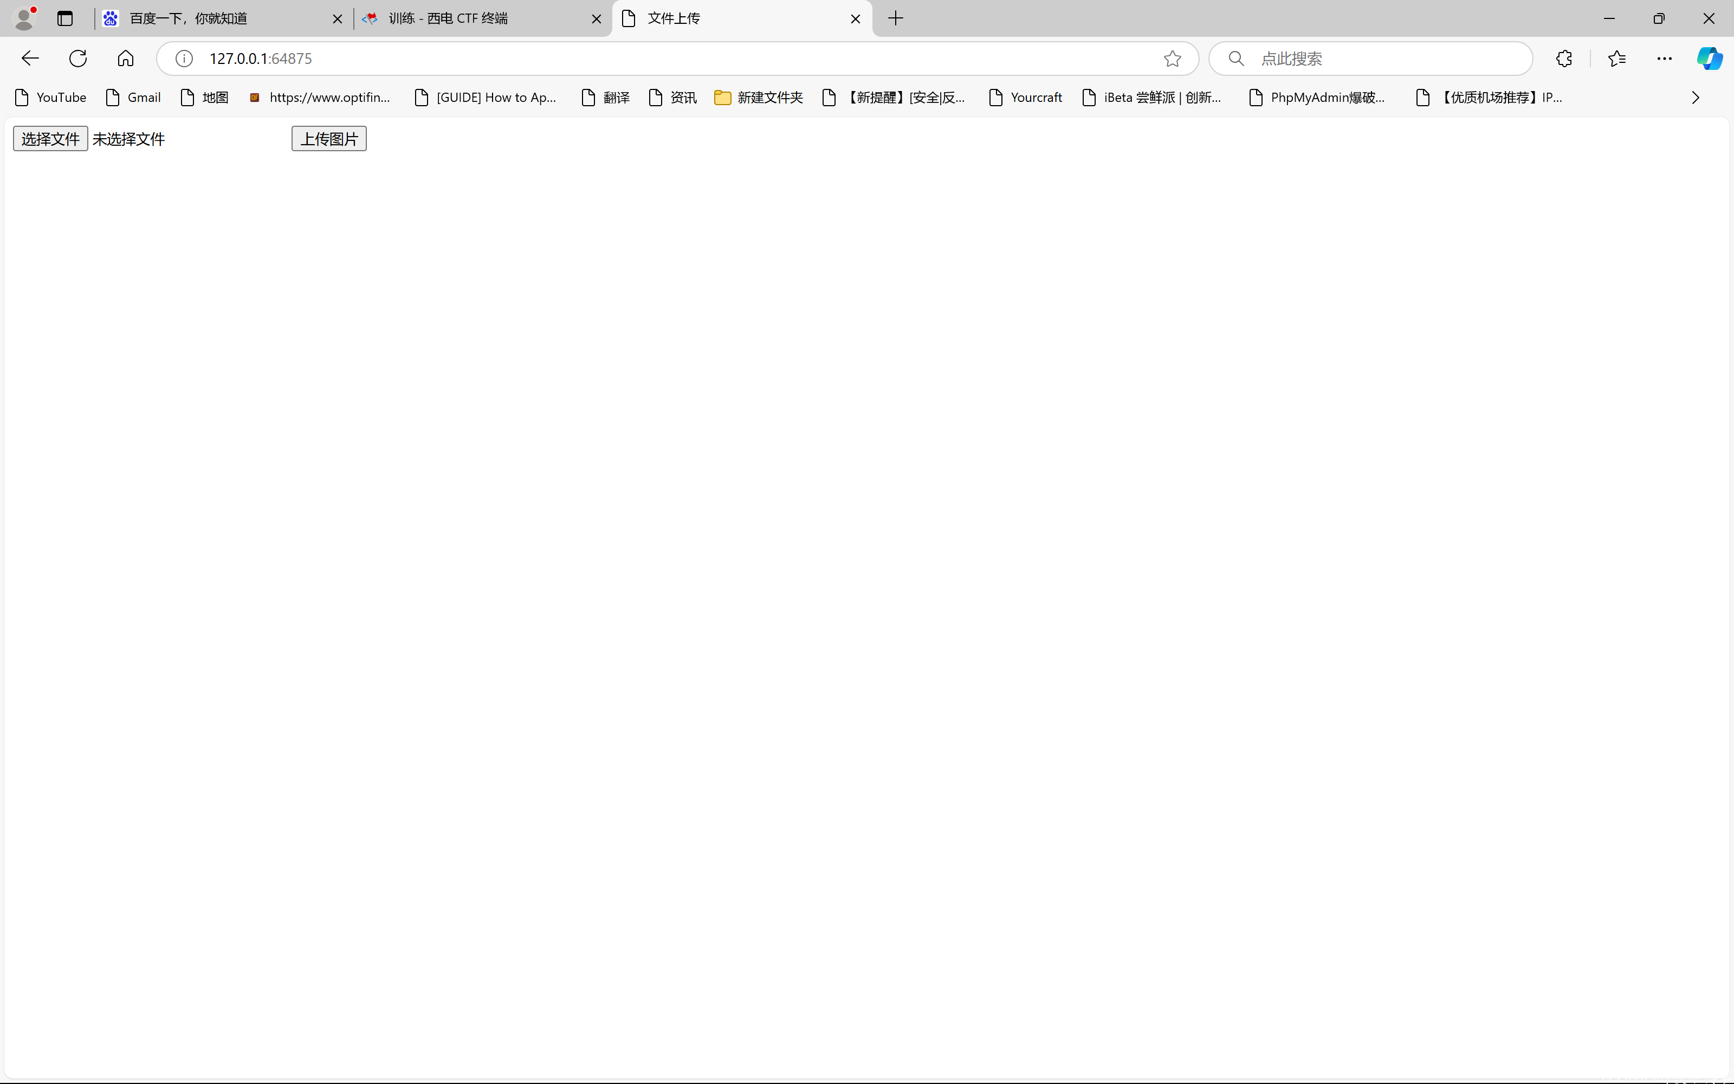Screen dimensions: 1734x1084
Task: Open the 【优质机场推荐】IP... bookmark
Action: pos(1490,98)
